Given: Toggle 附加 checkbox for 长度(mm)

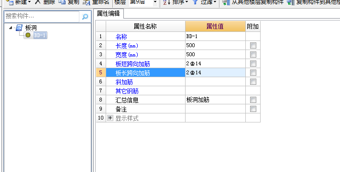Looking at the screenshot, I should click(x=253, y=45).
